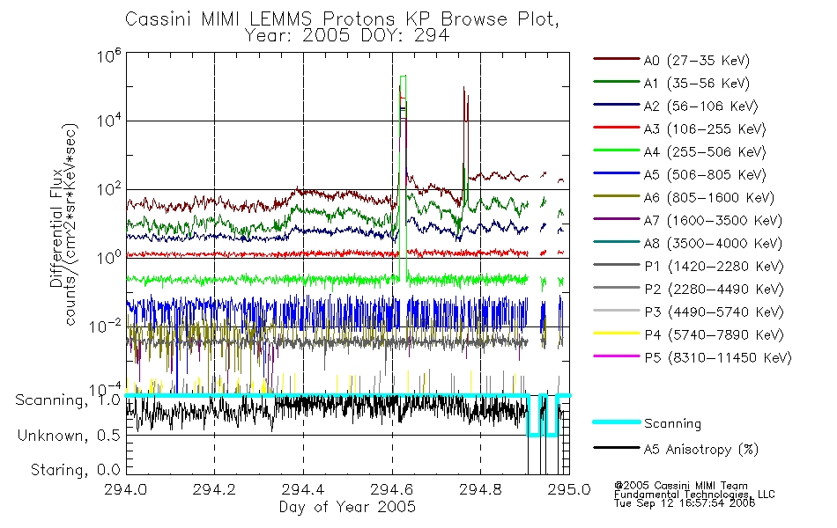The width and height of the screenshot is (837, 528).
Task: Click the A3 (106-255 KeV) legend label
Action: click(705, 129)
